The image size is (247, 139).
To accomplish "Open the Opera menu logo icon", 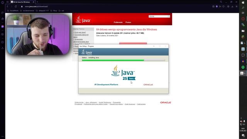I will (x=2, y=2).
